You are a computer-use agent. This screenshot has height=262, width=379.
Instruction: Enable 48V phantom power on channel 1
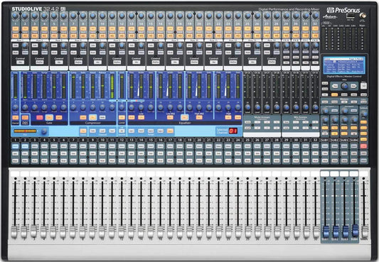coord(15,28)
